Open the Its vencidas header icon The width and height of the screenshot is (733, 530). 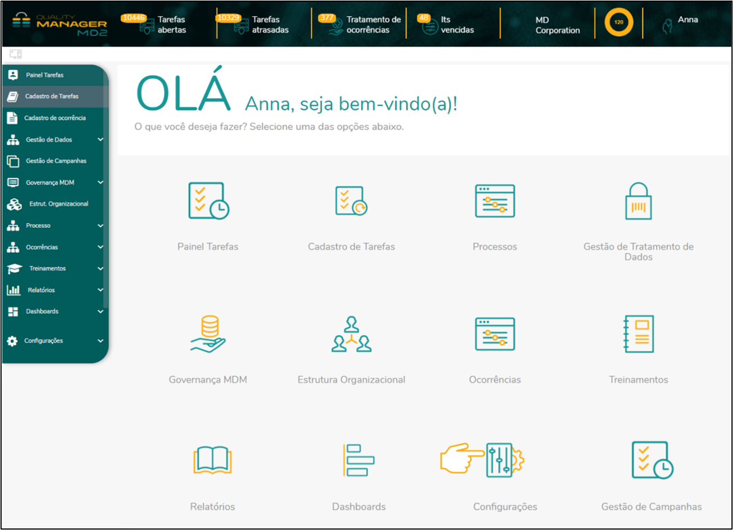430,28
